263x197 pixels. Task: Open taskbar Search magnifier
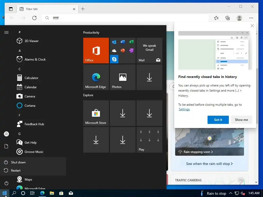14,193
